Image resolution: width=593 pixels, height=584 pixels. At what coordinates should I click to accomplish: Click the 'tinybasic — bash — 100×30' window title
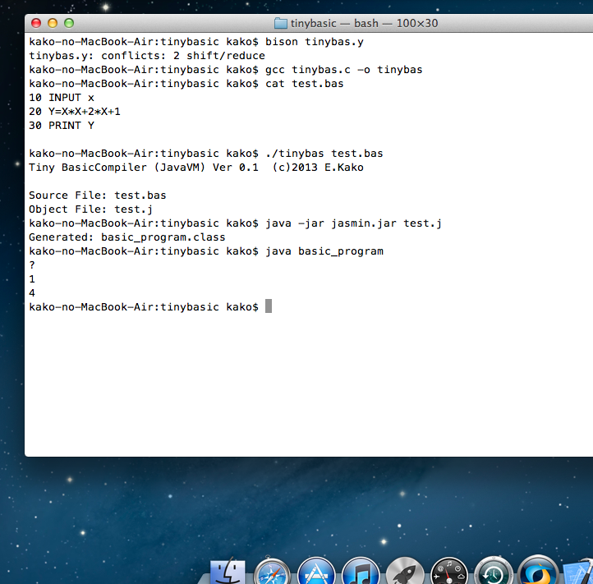pyautogui.click(x=364, y=23)
